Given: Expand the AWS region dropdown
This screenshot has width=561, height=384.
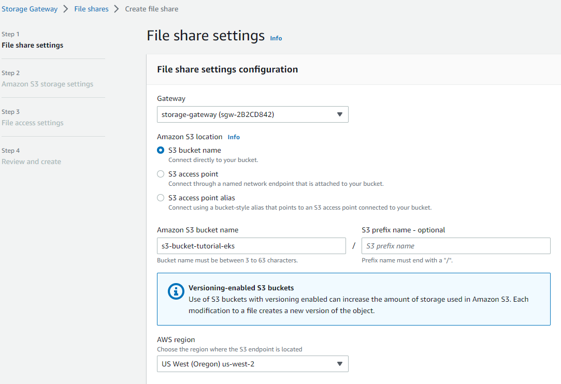Looking at the screenshot, I should tap(252, 364).
